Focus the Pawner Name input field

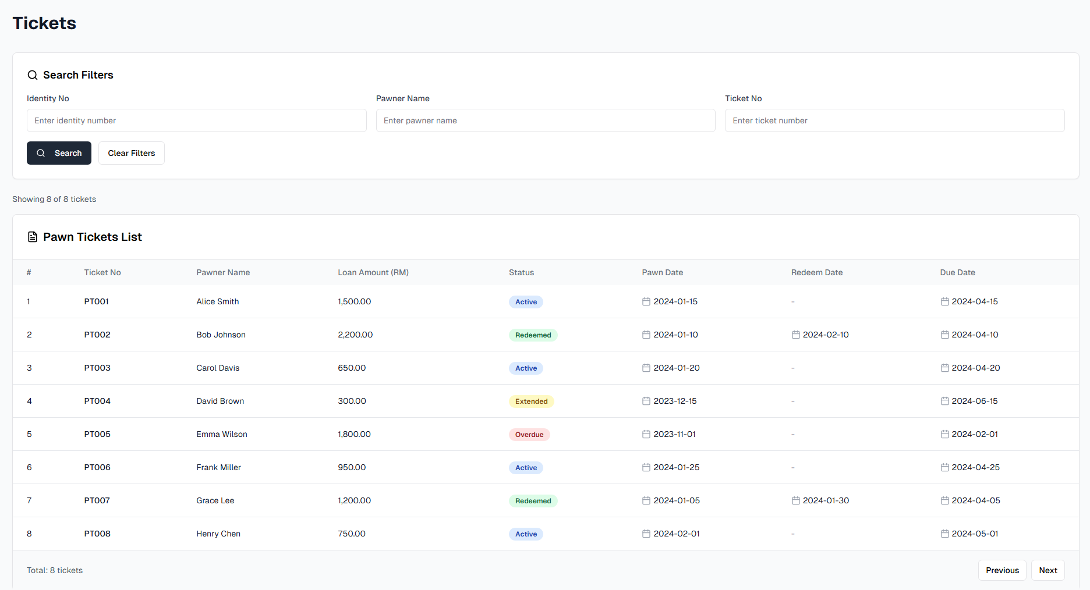[x=545, y=120]
